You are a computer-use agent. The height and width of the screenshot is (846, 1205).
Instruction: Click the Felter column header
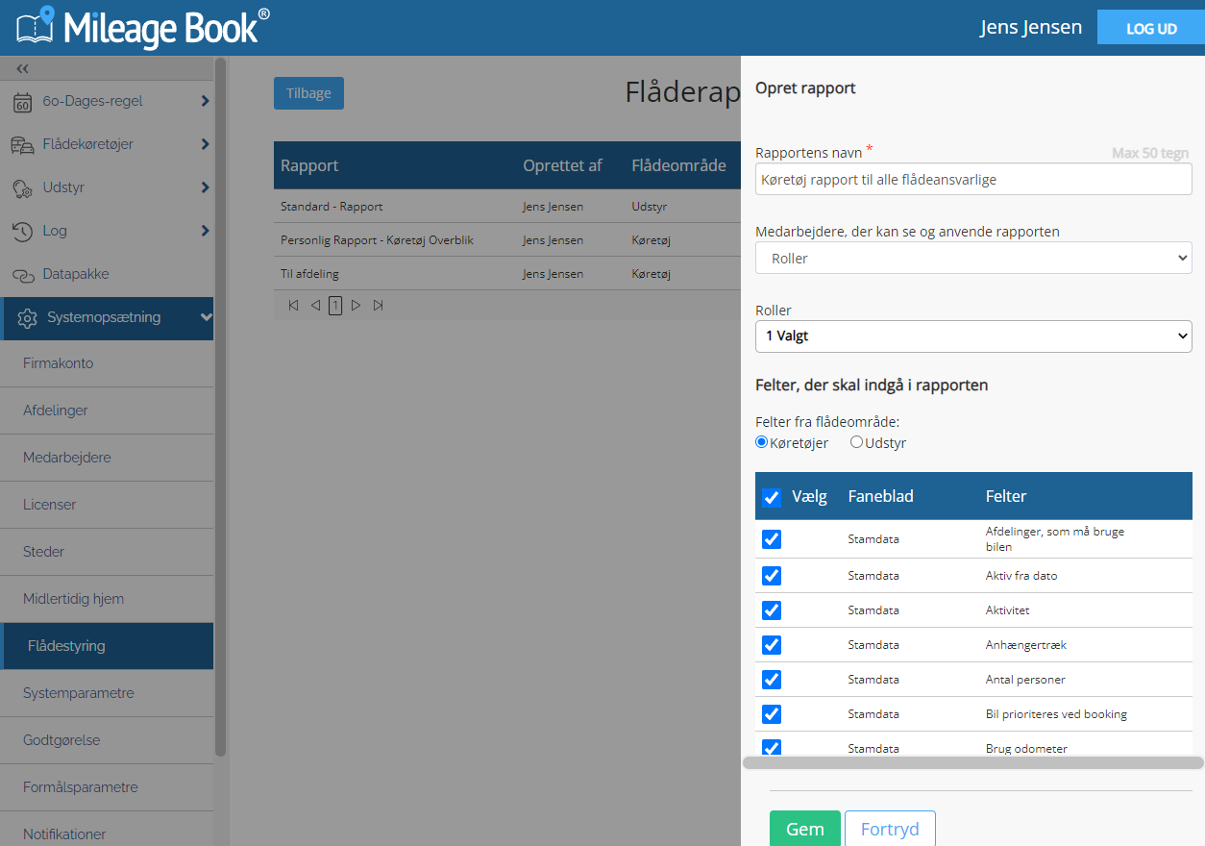tap(1006, 496)
